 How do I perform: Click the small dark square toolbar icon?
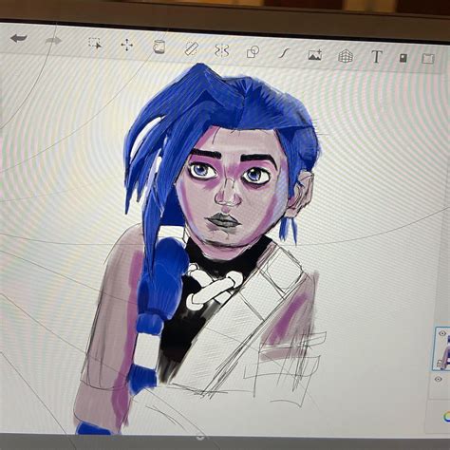[403, 58]
